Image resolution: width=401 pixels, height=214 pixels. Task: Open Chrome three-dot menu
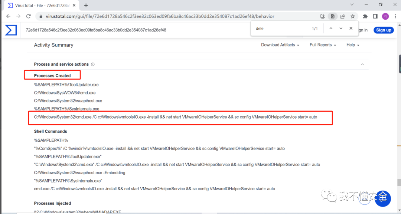pyautogui.click(x=395, y=16)
